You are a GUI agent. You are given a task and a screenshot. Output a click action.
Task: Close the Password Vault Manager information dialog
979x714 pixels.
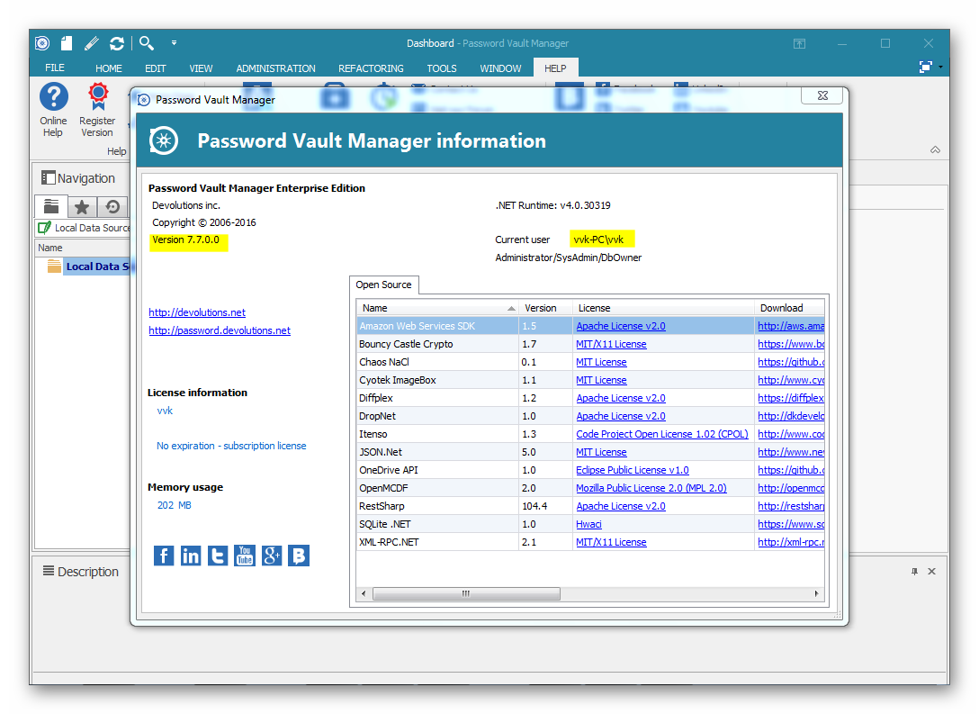tap(822, 95)
